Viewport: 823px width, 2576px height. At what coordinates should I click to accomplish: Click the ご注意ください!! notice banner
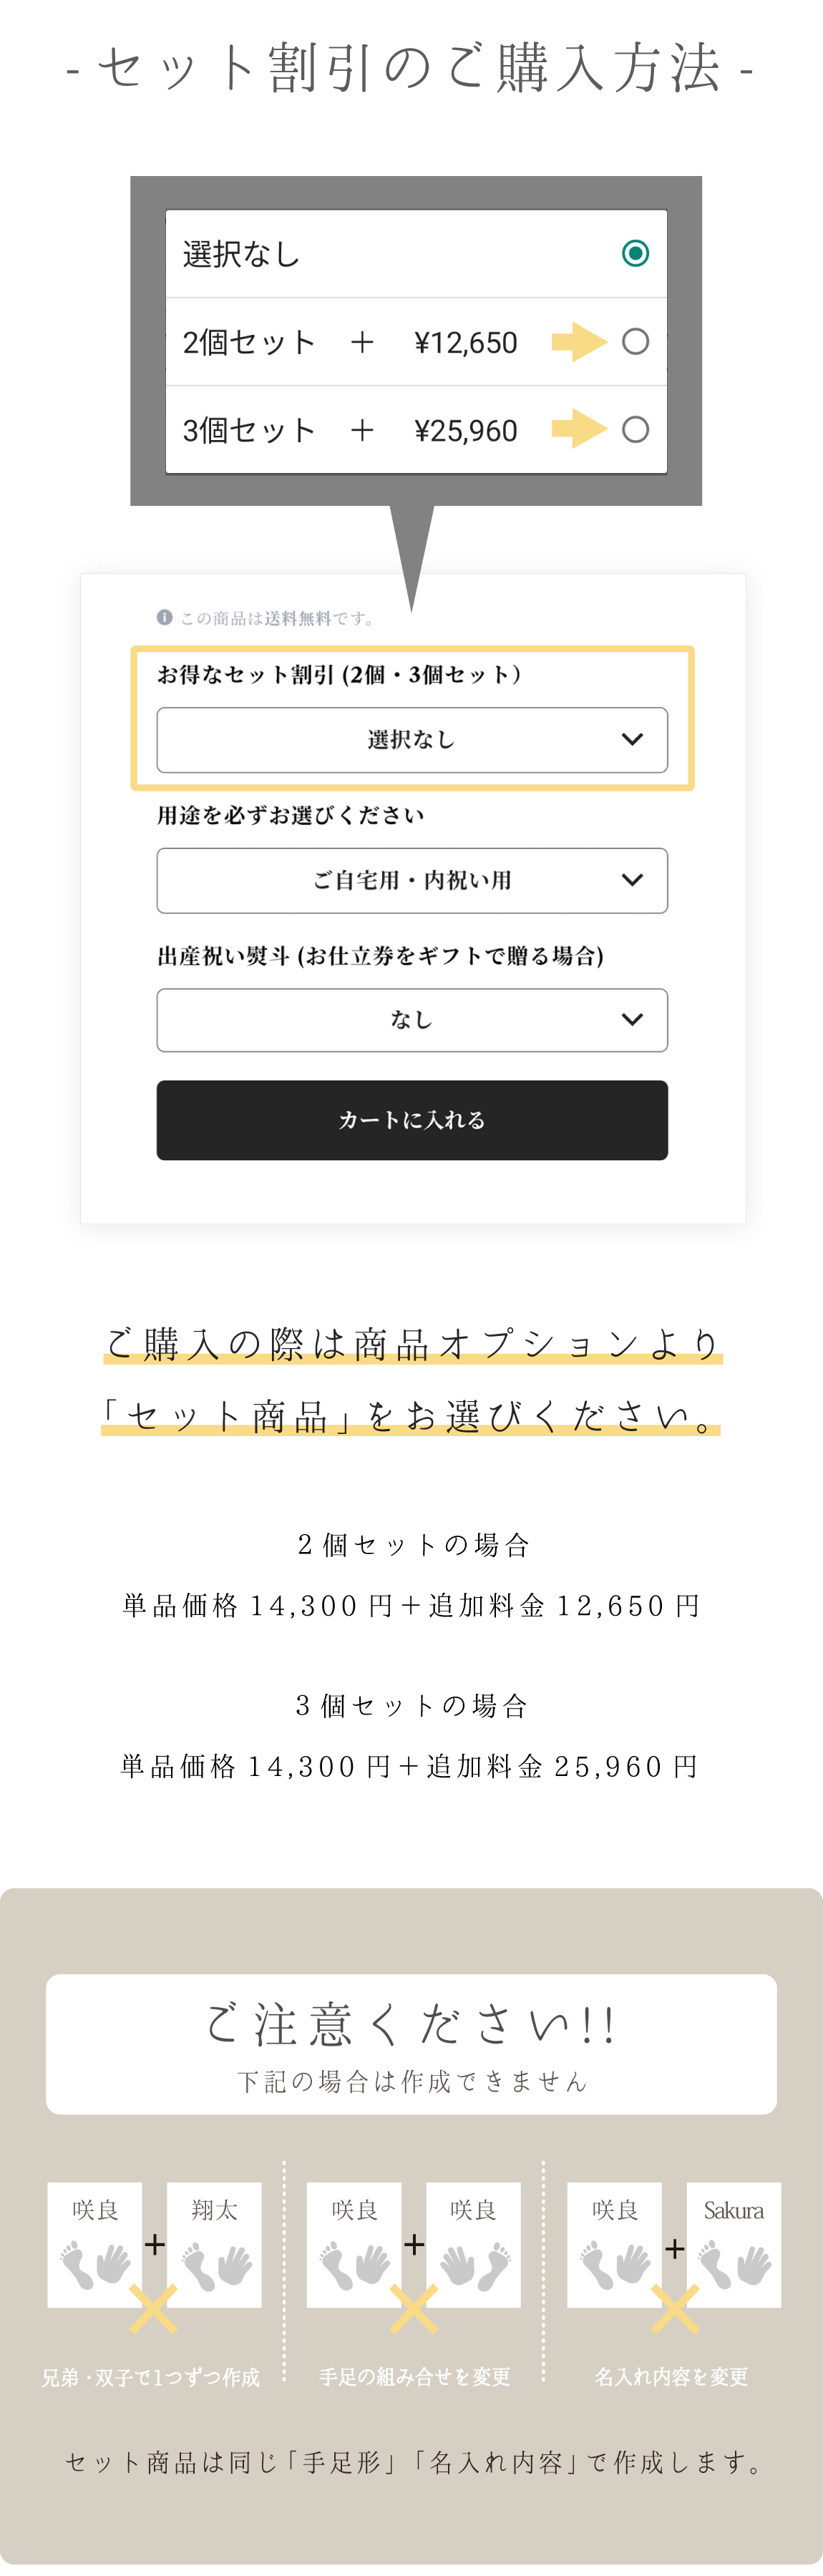pos(411,2043)
